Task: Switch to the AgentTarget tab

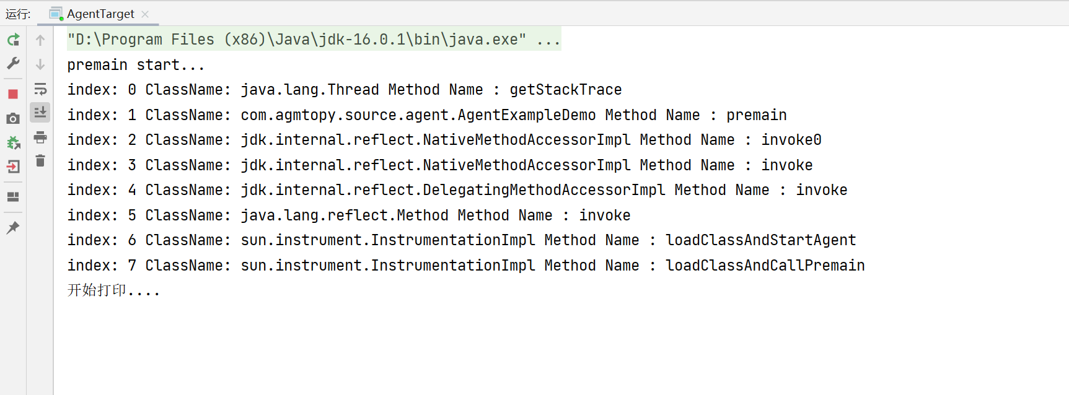Action: [100, 14]
